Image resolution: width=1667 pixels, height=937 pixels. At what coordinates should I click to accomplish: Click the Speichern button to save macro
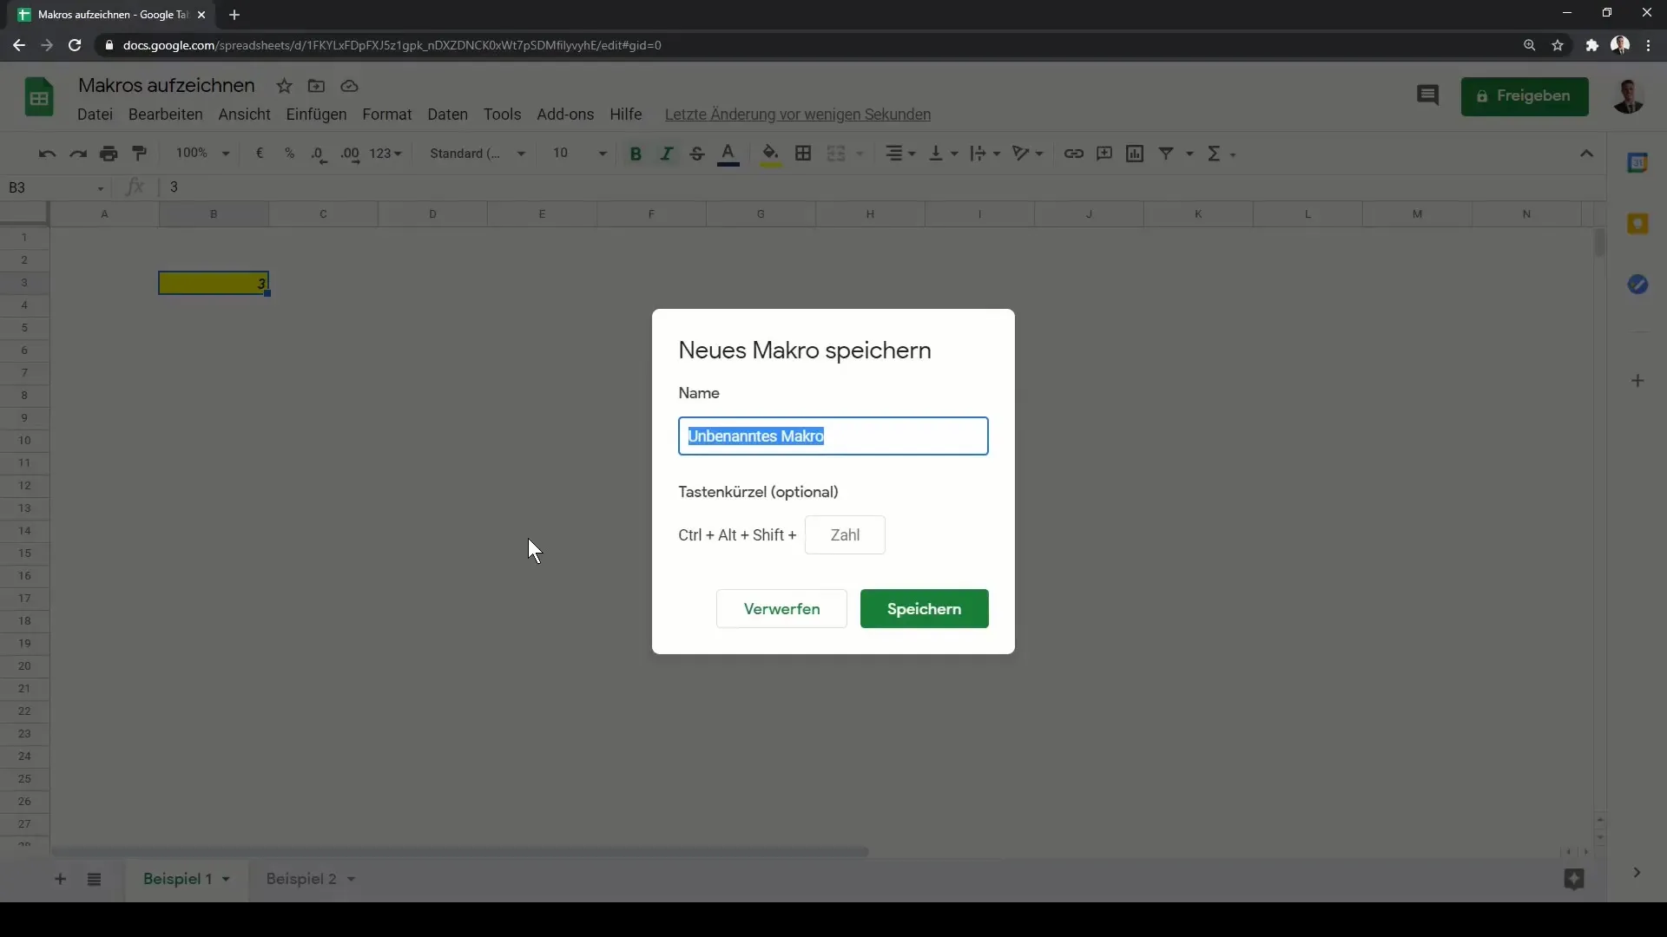925,609
